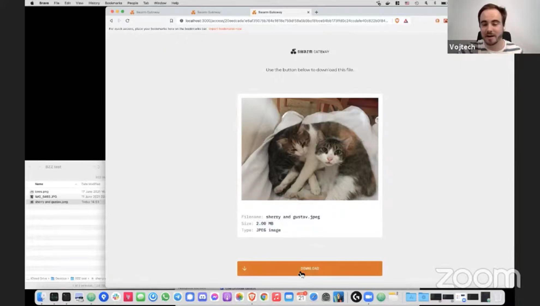
Task: Open Notes from the Dock
Action: click(x=394, y=297)
